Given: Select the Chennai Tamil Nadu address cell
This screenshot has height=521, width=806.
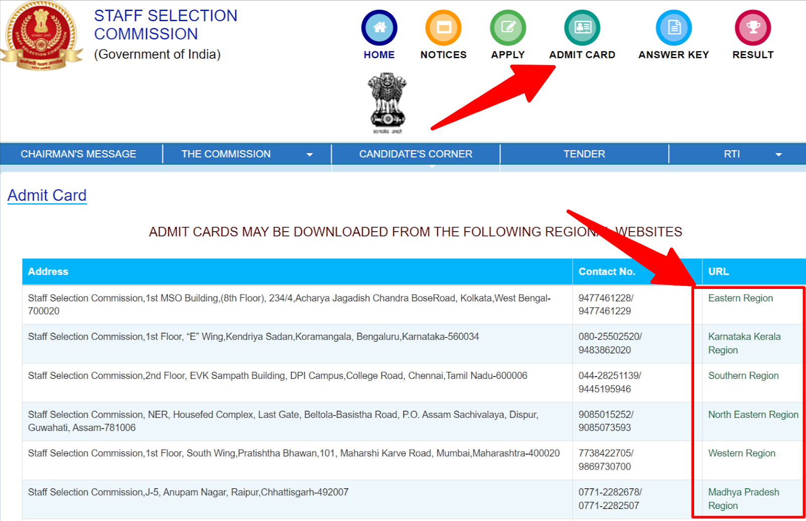Looking at the screenshot, I should (297, 383).
